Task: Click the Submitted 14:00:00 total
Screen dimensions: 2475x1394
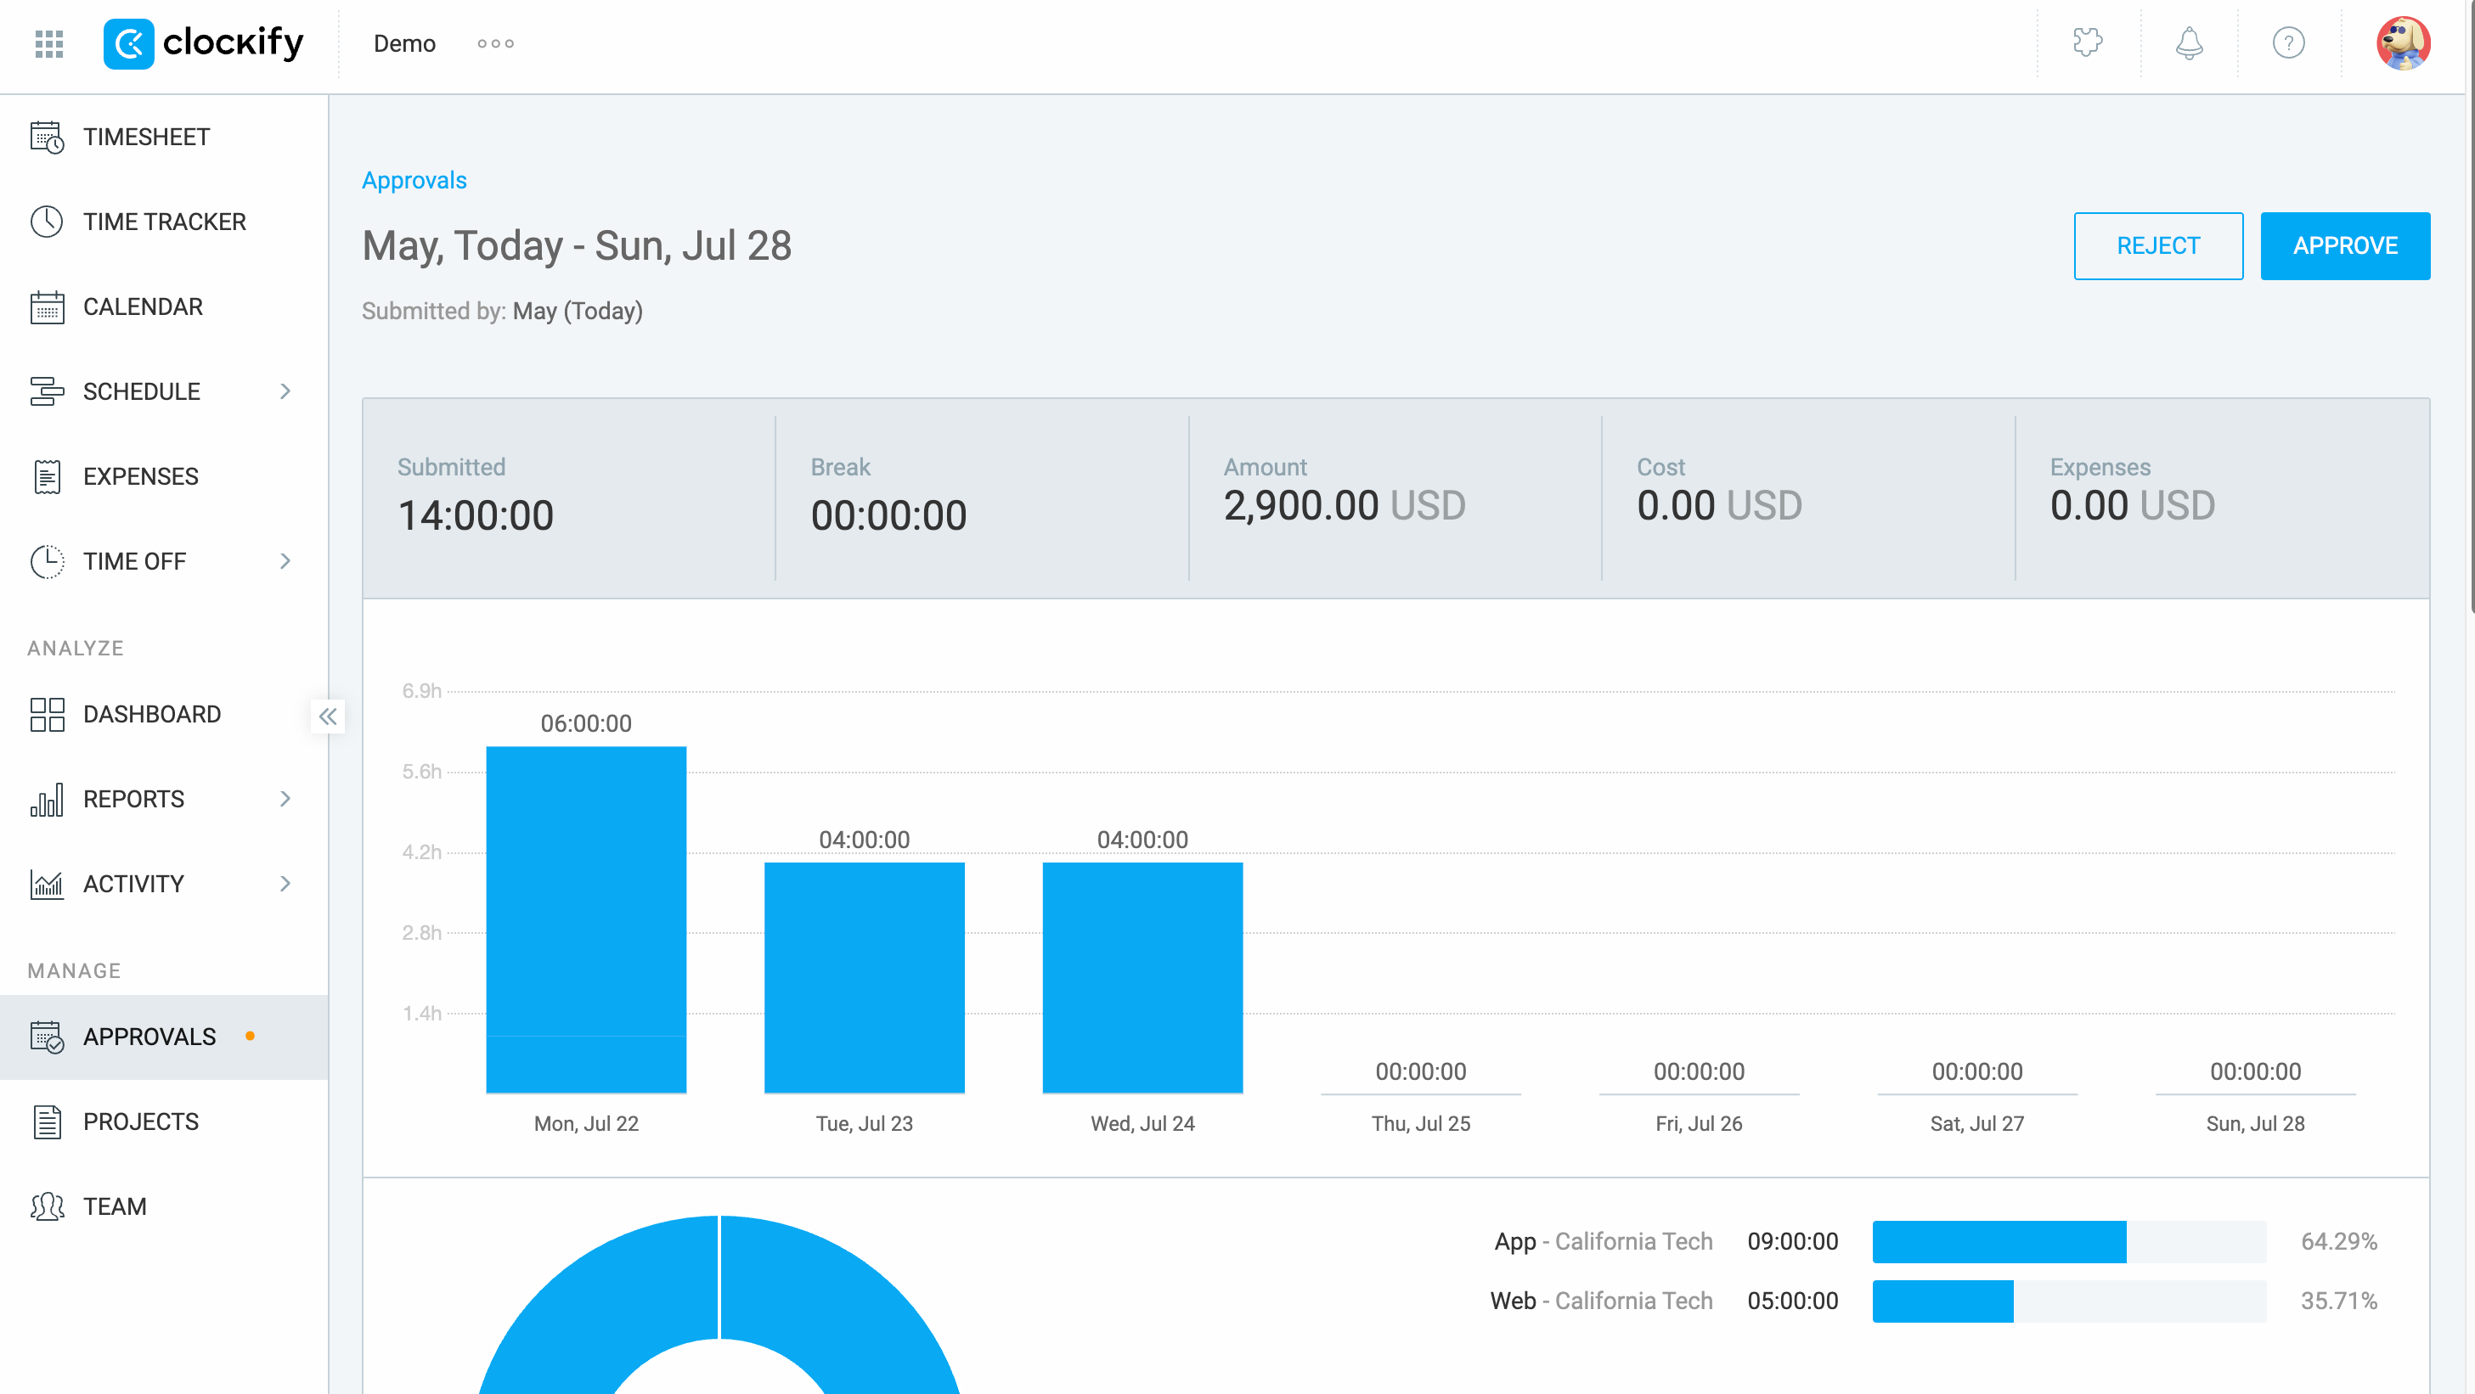Action: pos(476,515)
